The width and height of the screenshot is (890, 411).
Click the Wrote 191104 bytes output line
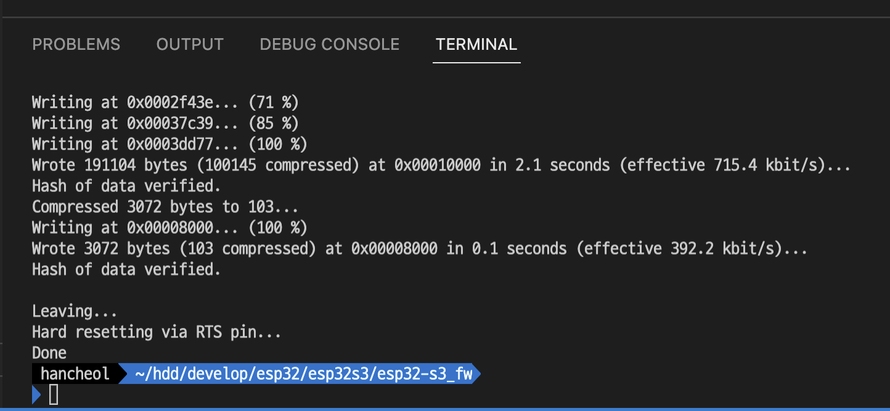[x=247, y=164]
